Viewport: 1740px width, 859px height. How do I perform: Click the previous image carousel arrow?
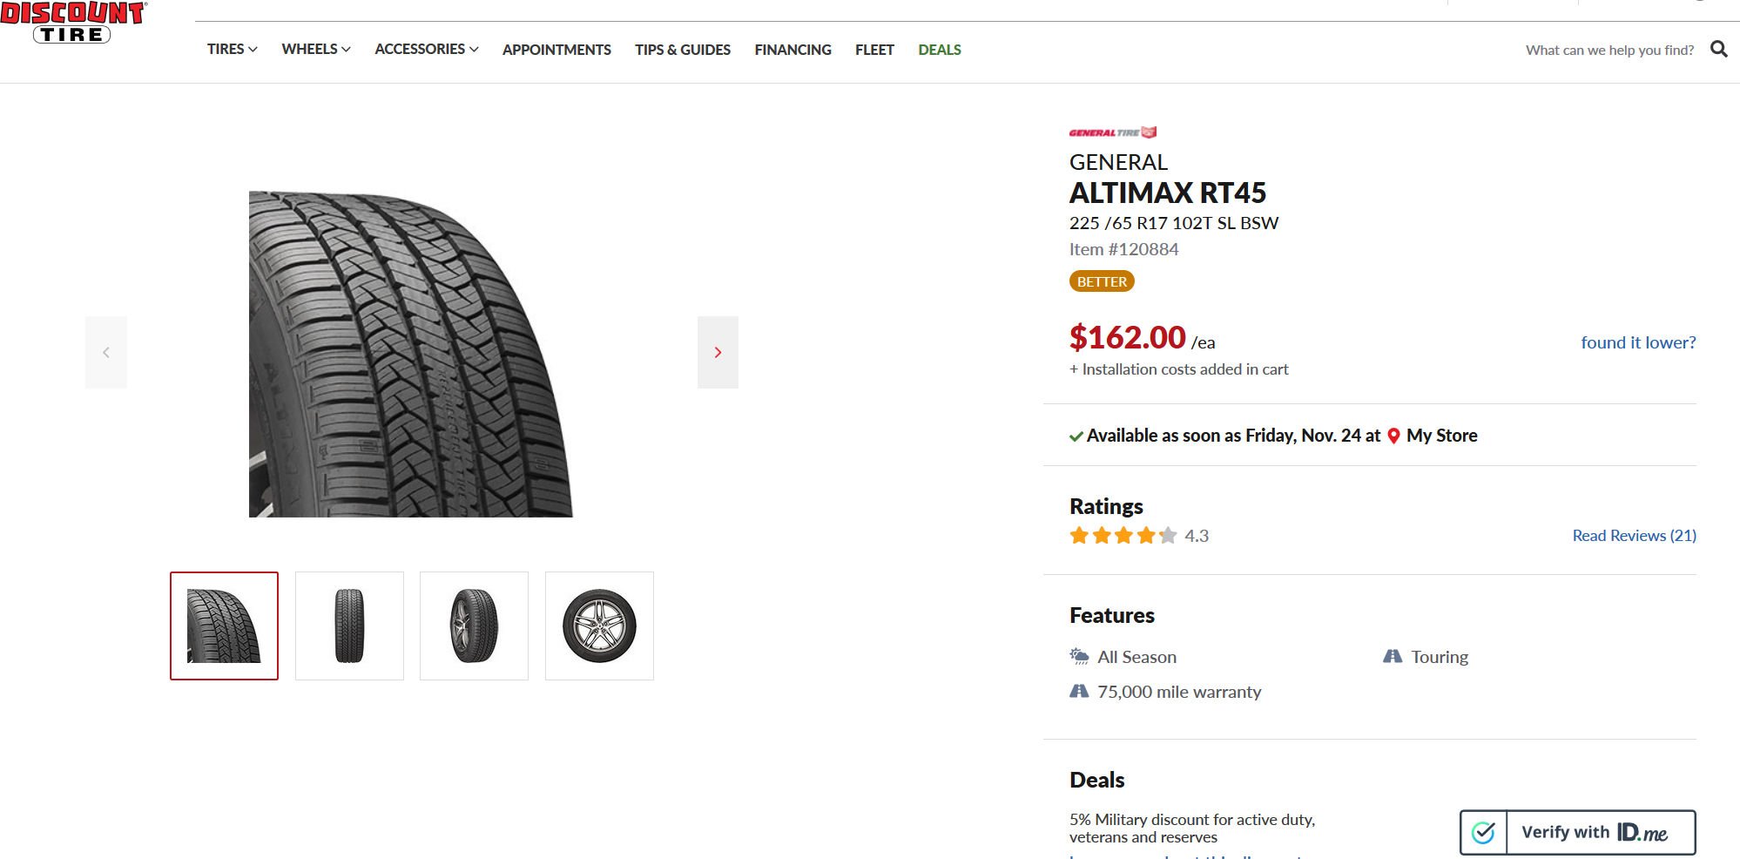[x=105, y=352]
